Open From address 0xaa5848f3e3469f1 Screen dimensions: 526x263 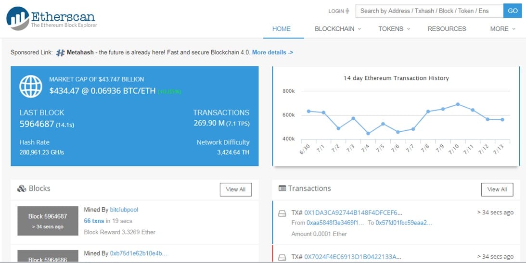[x=335, y=223]
